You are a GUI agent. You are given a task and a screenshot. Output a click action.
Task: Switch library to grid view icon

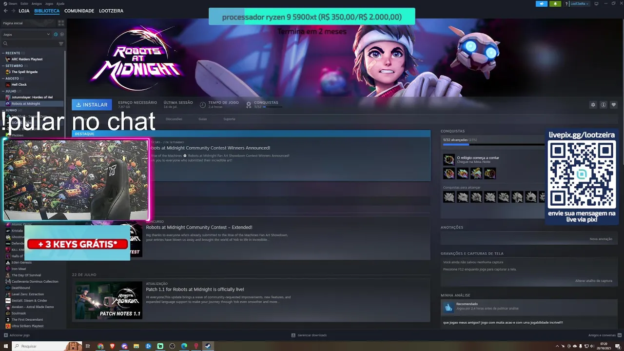click(x=61, y=23)
